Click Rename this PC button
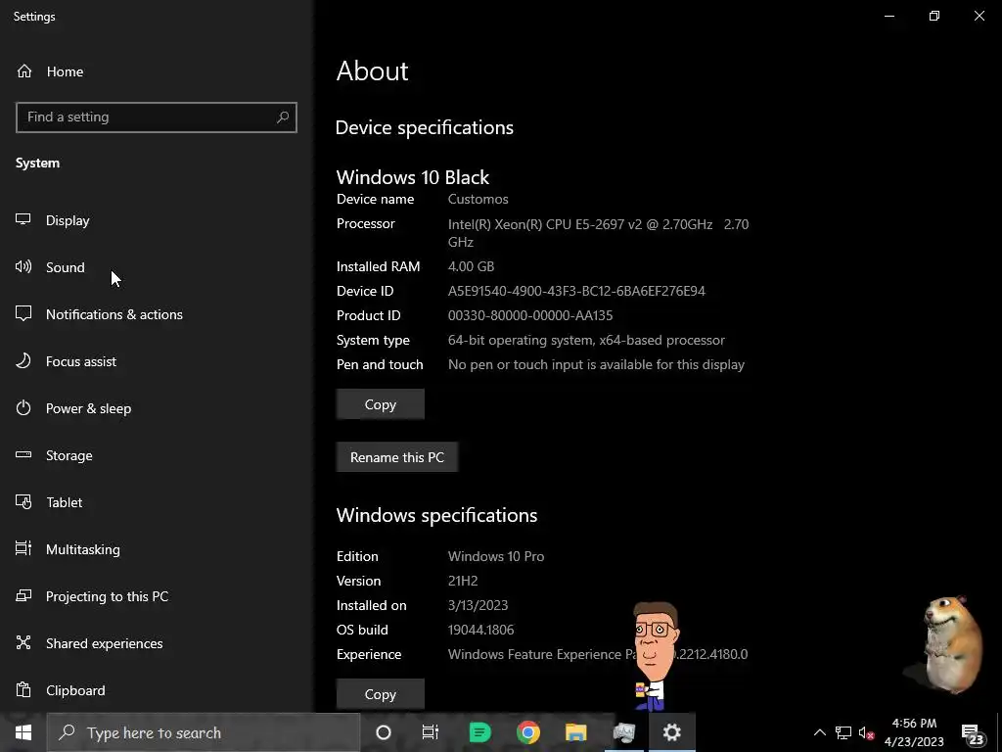1002x752 pixels. (x=397, y=457)
